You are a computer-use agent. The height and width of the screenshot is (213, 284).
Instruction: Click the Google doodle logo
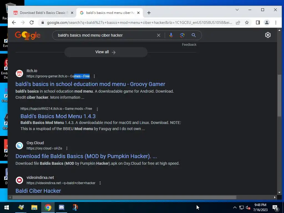pyautogui.click(x=27, y=35)
